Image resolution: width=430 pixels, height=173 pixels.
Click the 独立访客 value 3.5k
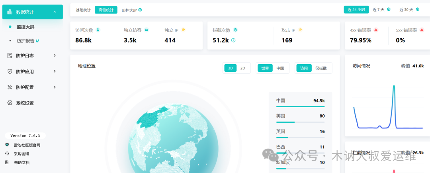[130, 40]
